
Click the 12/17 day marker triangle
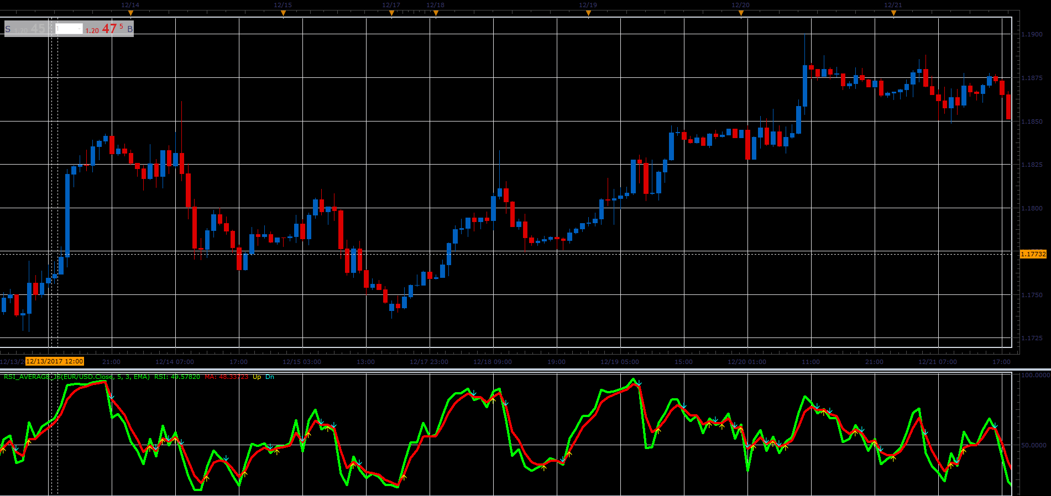coord(391,13)
